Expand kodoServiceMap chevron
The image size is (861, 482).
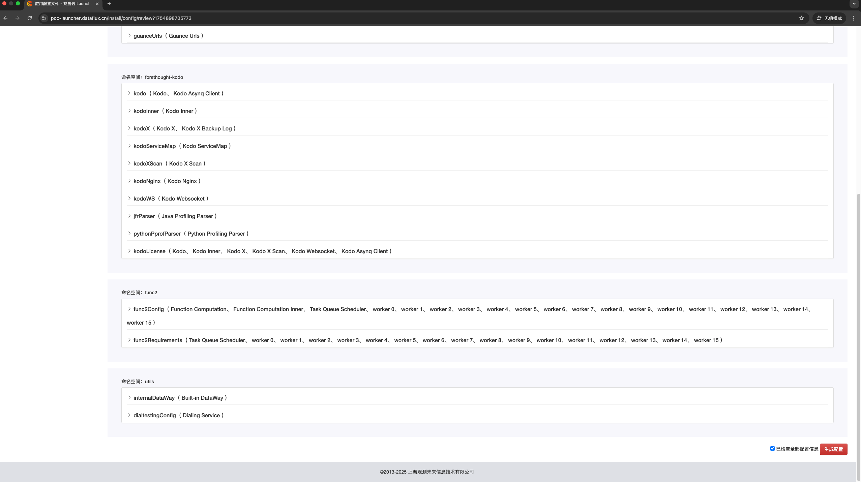[x=129, y=146]
